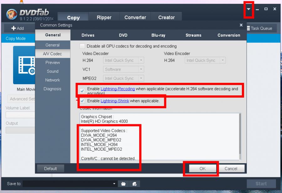Select Diagnosis in the sidebar

53,89
